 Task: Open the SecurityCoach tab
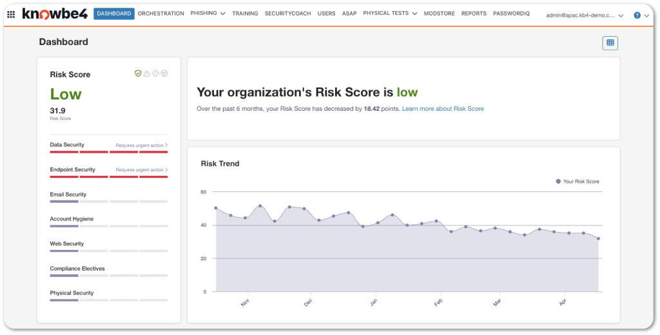coord(288,14)
